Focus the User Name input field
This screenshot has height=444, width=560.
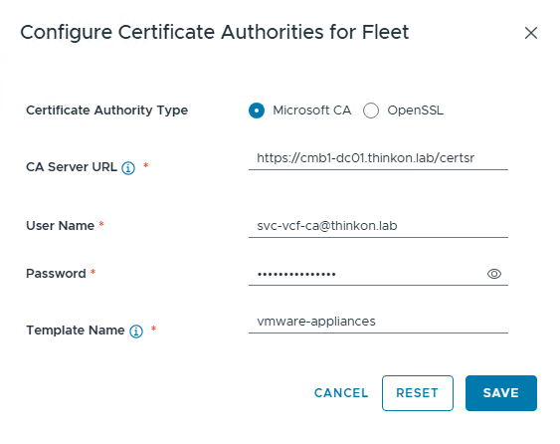click(378, 226)
